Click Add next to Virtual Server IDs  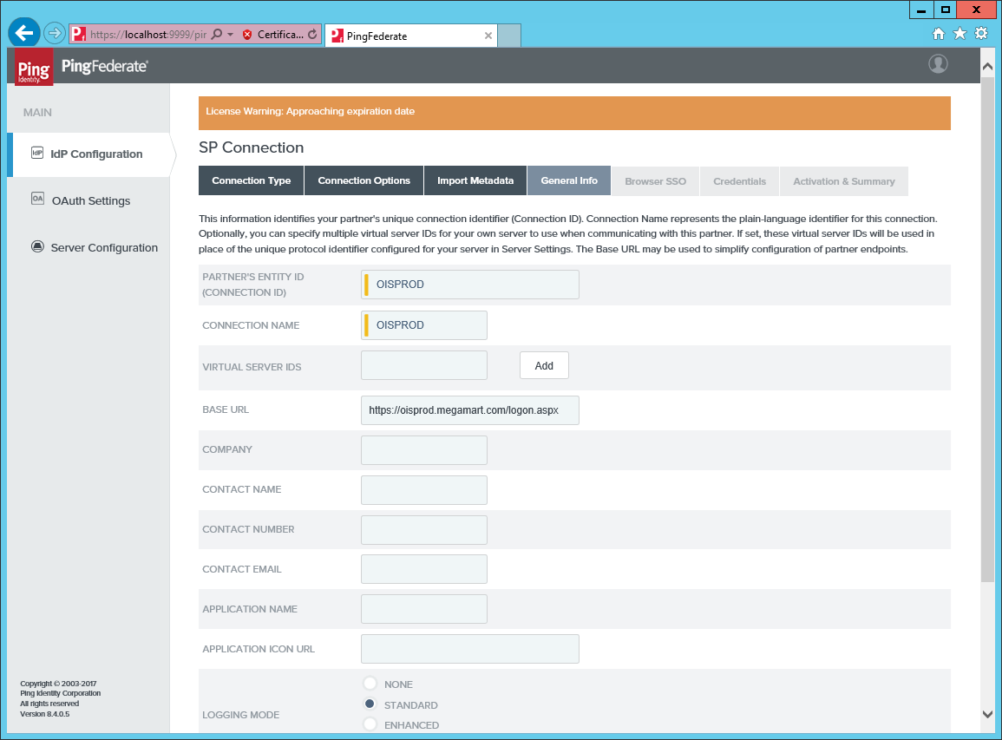(x=544, y=365)
